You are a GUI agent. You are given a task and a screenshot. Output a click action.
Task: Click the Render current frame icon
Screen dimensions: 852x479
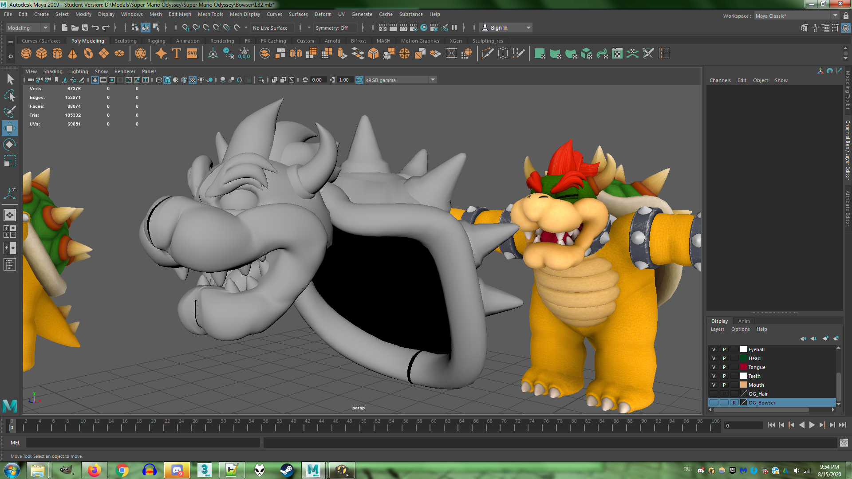pos(393,27)
